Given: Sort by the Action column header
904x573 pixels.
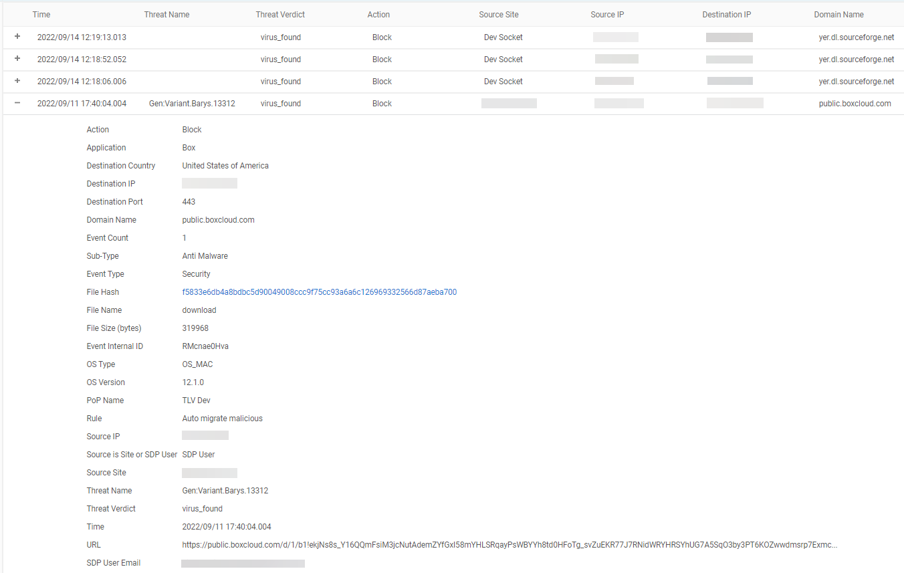Looking at the screenshot, I should click(378, 15).
